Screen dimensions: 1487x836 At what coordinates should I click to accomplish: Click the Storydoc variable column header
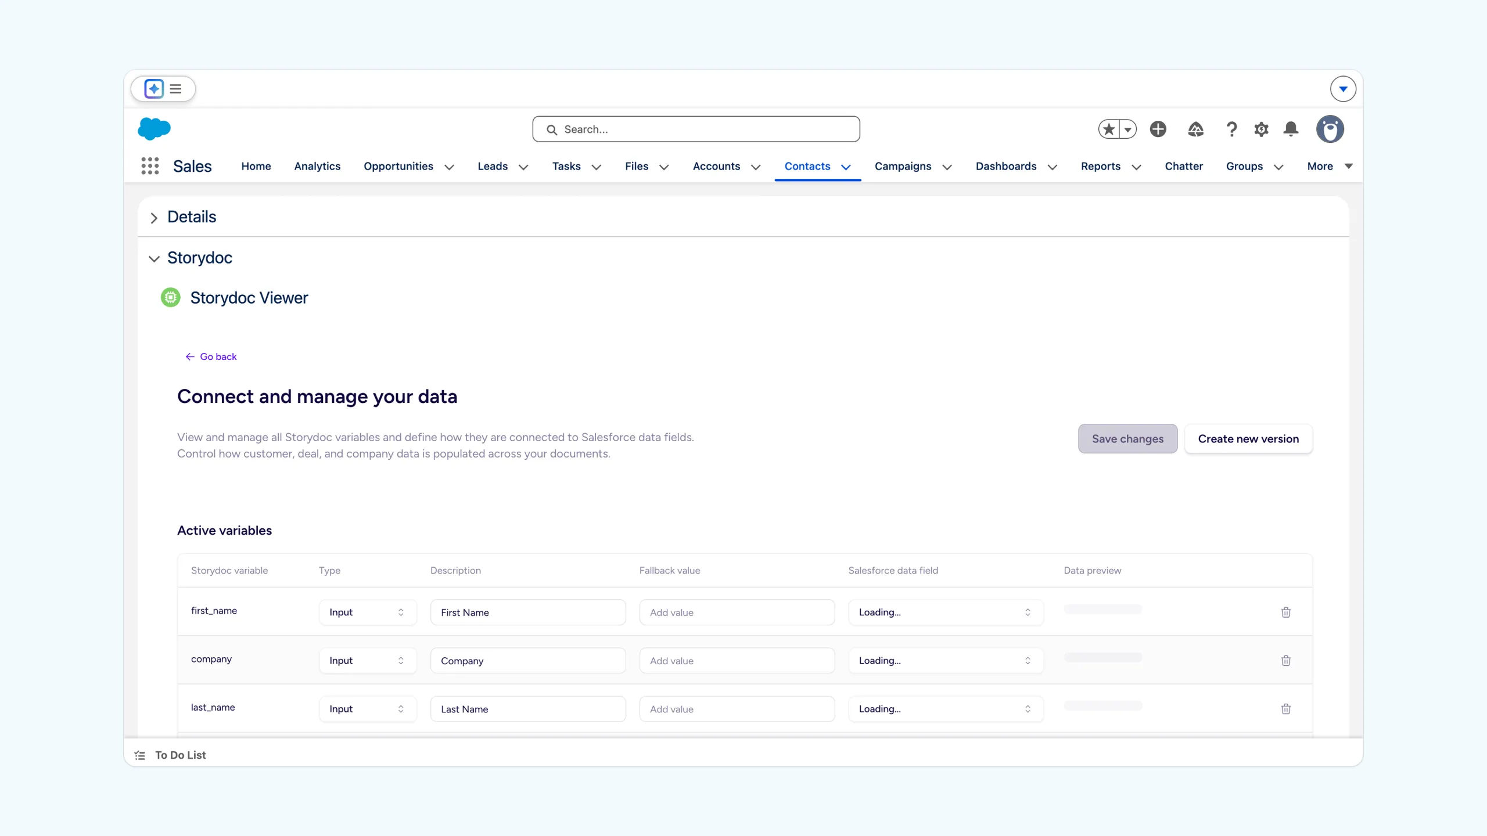(x=229, y=571)
